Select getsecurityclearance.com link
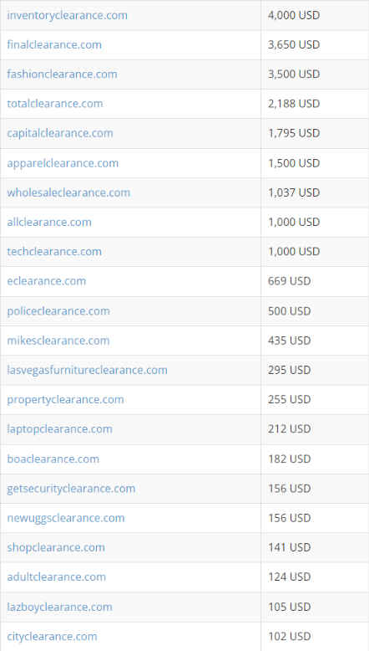The height and width of the screenshot is (651, 369). tap(71, 489)
